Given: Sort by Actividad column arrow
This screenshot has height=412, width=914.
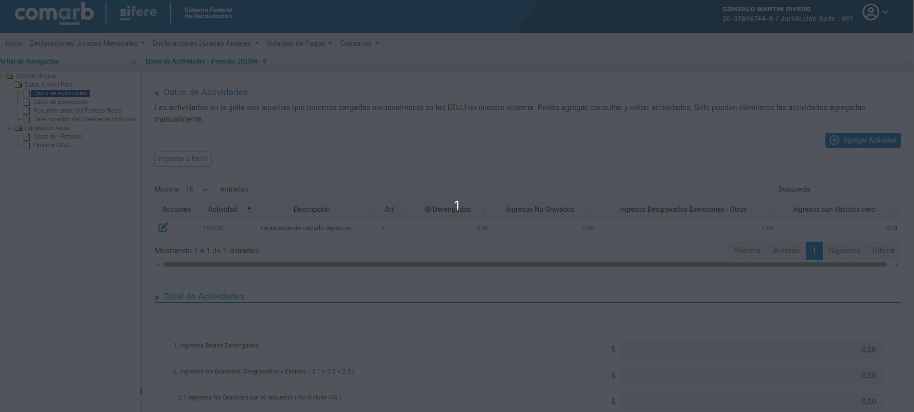Looking at the screenshot, I should (249, 209).
